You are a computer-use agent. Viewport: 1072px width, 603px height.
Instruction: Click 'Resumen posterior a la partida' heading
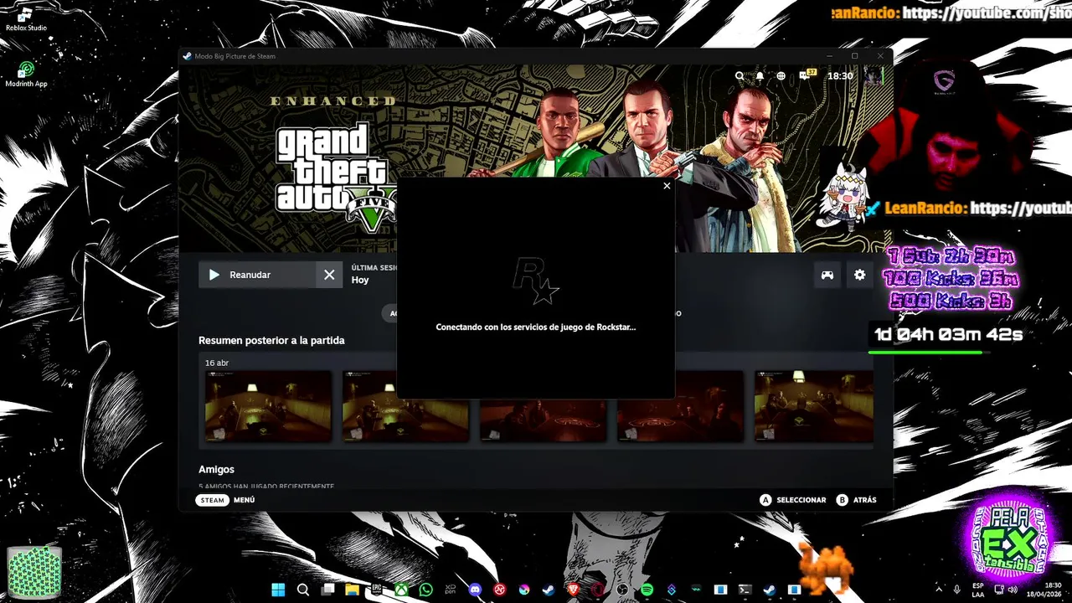271,341
